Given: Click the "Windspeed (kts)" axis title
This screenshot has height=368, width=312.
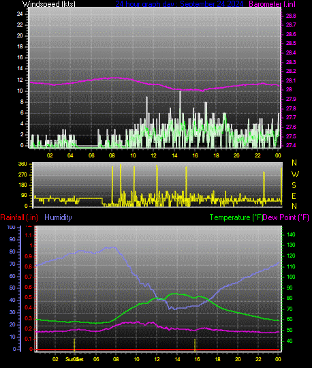Looking at the screenshot, I should 49,4.
